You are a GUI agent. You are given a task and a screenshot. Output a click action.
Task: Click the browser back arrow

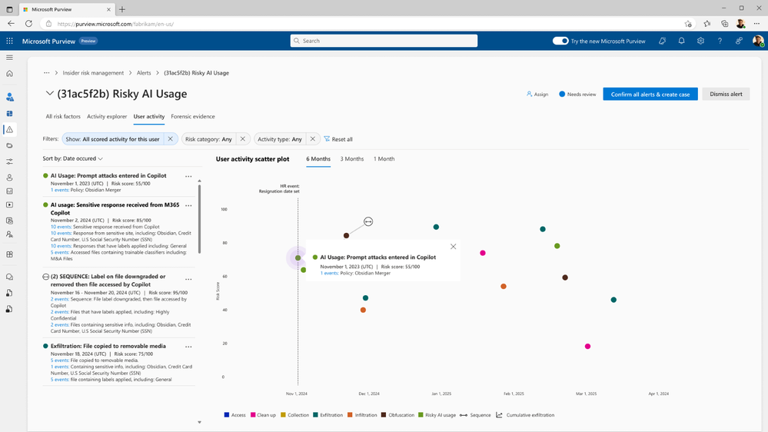click(x=11, y=24)
